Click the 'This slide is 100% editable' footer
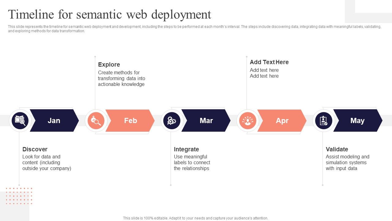 point(196,218)
